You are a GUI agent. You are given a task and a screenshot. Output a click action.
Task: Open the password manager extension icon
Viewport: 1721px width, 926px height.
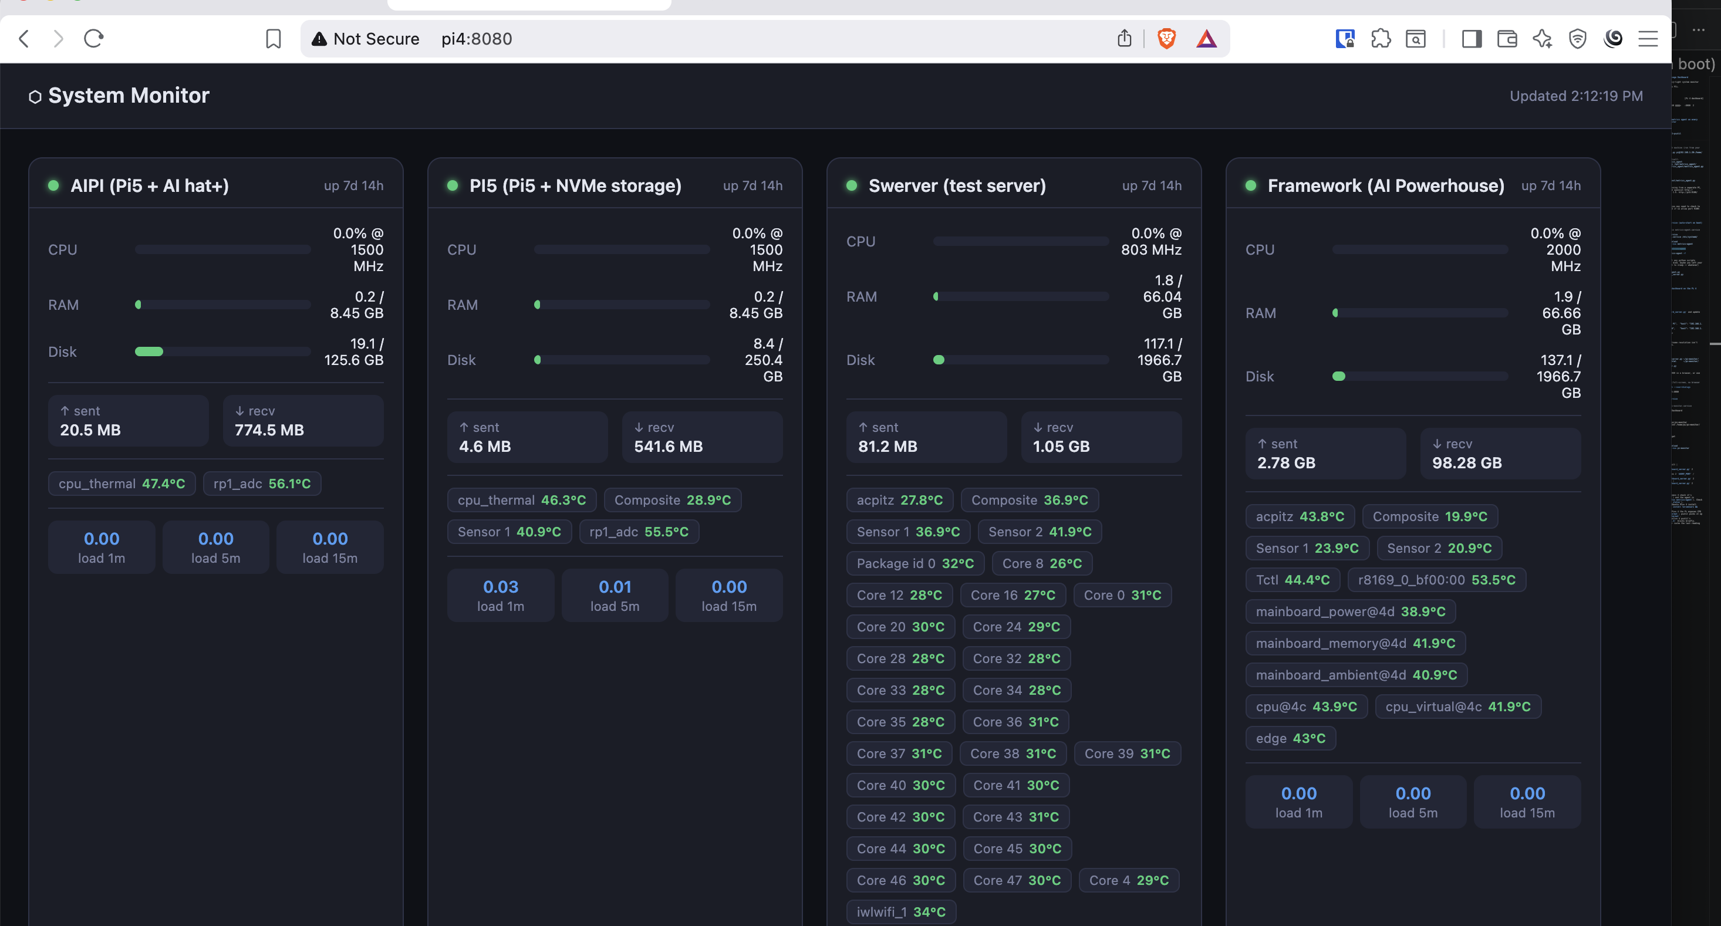click(x=1345, y=39)
